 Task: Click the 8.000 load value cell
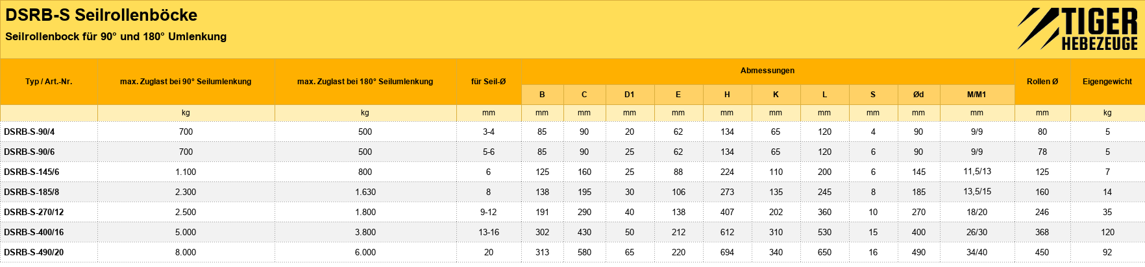186,252
